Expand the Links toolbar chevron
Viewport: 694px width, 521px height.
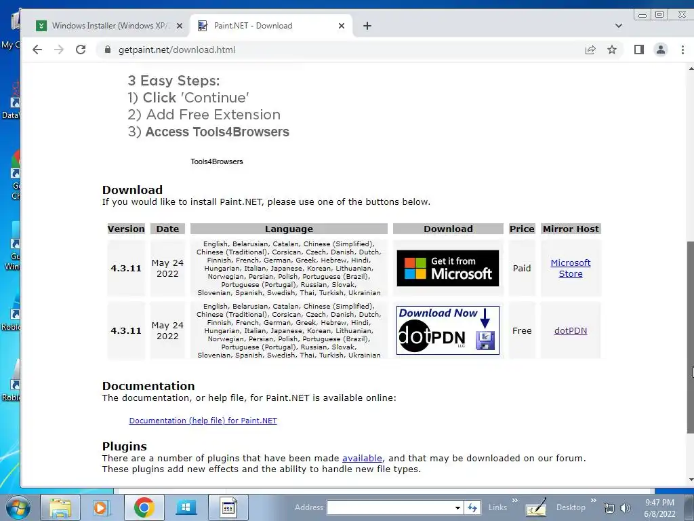515,501
